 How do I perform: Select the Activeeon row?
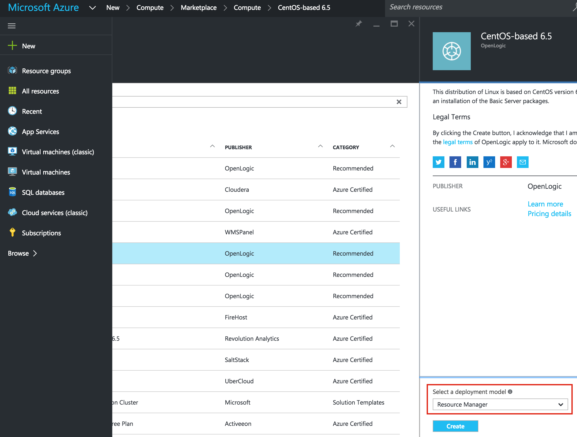(256, 424)
